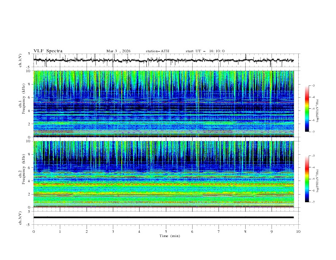Select the "start UT = 16:10:0" text
The height and width of the screenshot is (260, 336).
coord(205,51)
